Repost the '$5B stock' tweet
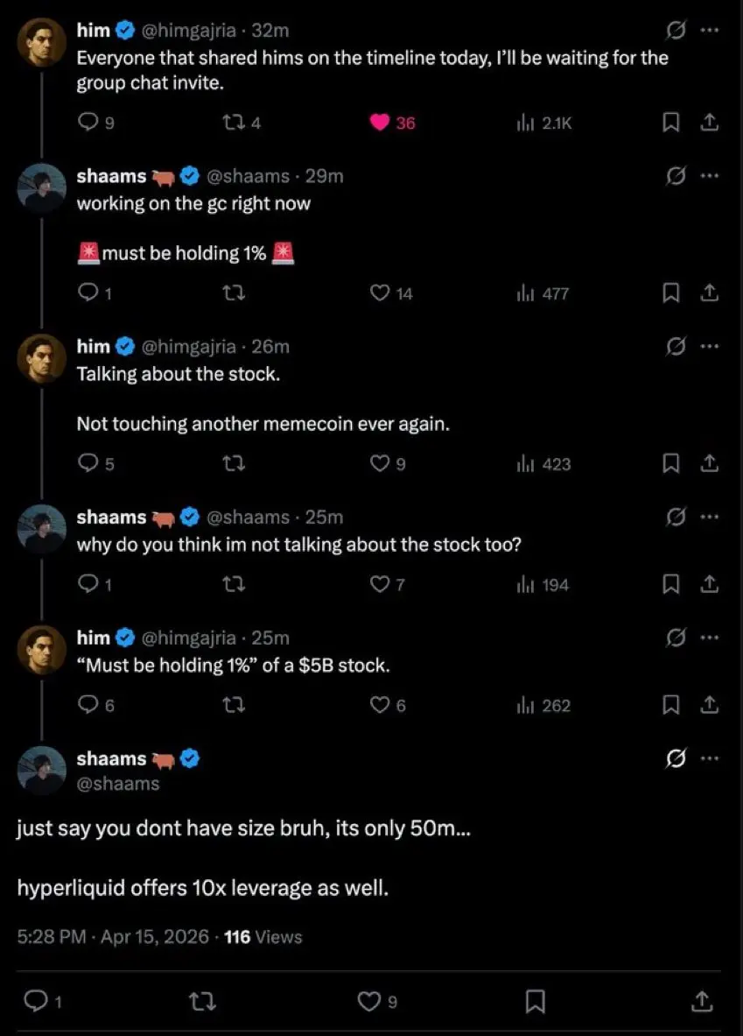The height and width of the screenshot is (1036, 743). 234,705
